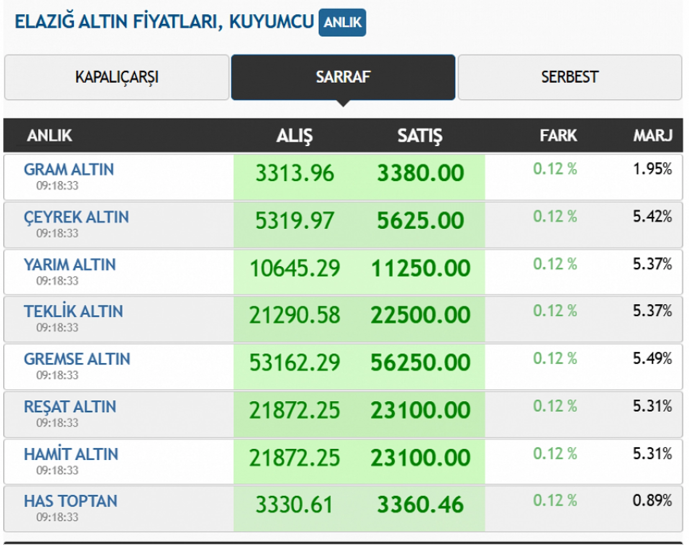Image resolution: width=689 pixels, height=545 pixels.
Task: Click the ANLIK column header
Action: (49, 136)
